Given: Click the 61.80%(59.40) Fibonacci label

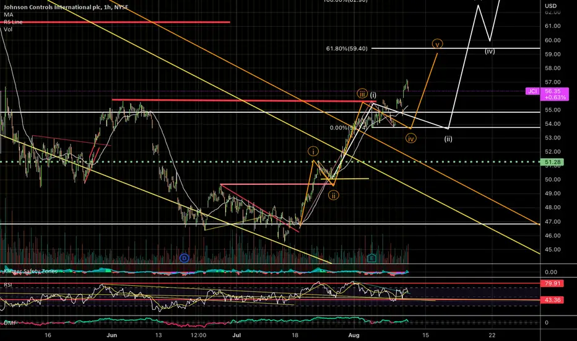Looking at the screenshot, I should click(x=347, y=48).
